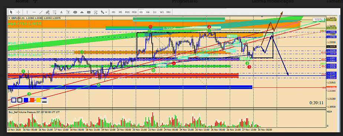Pick the triangle shape tool
343x136 pixels.
[x=82, y=12]
